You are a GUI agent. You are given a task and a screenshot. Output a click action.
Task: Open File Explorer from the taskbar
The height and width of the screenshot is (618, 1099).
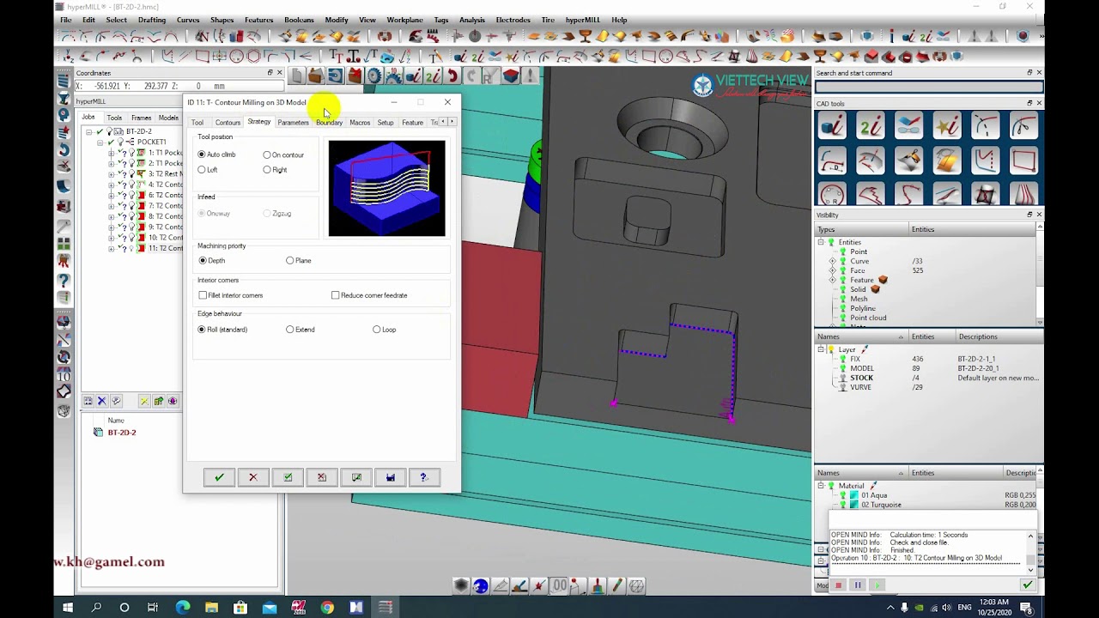(x=211, y=608)
